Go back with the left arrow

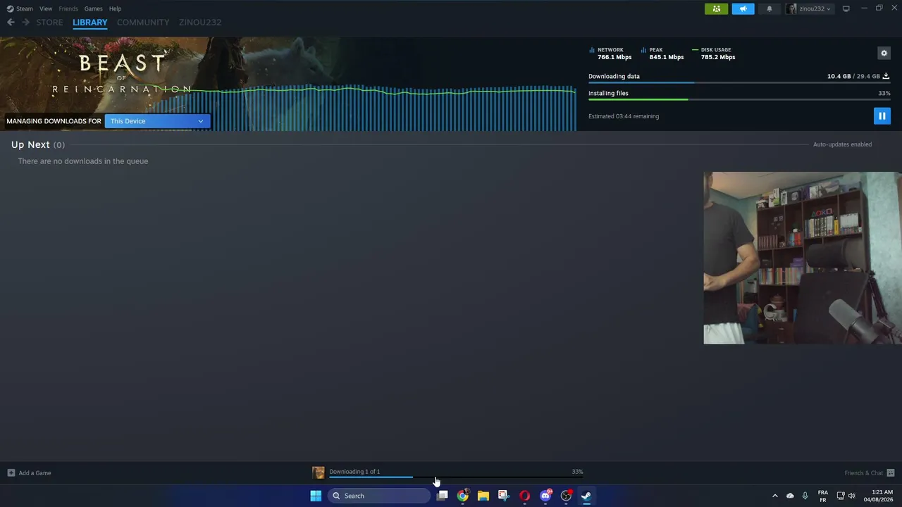click(x=11, y=23)
